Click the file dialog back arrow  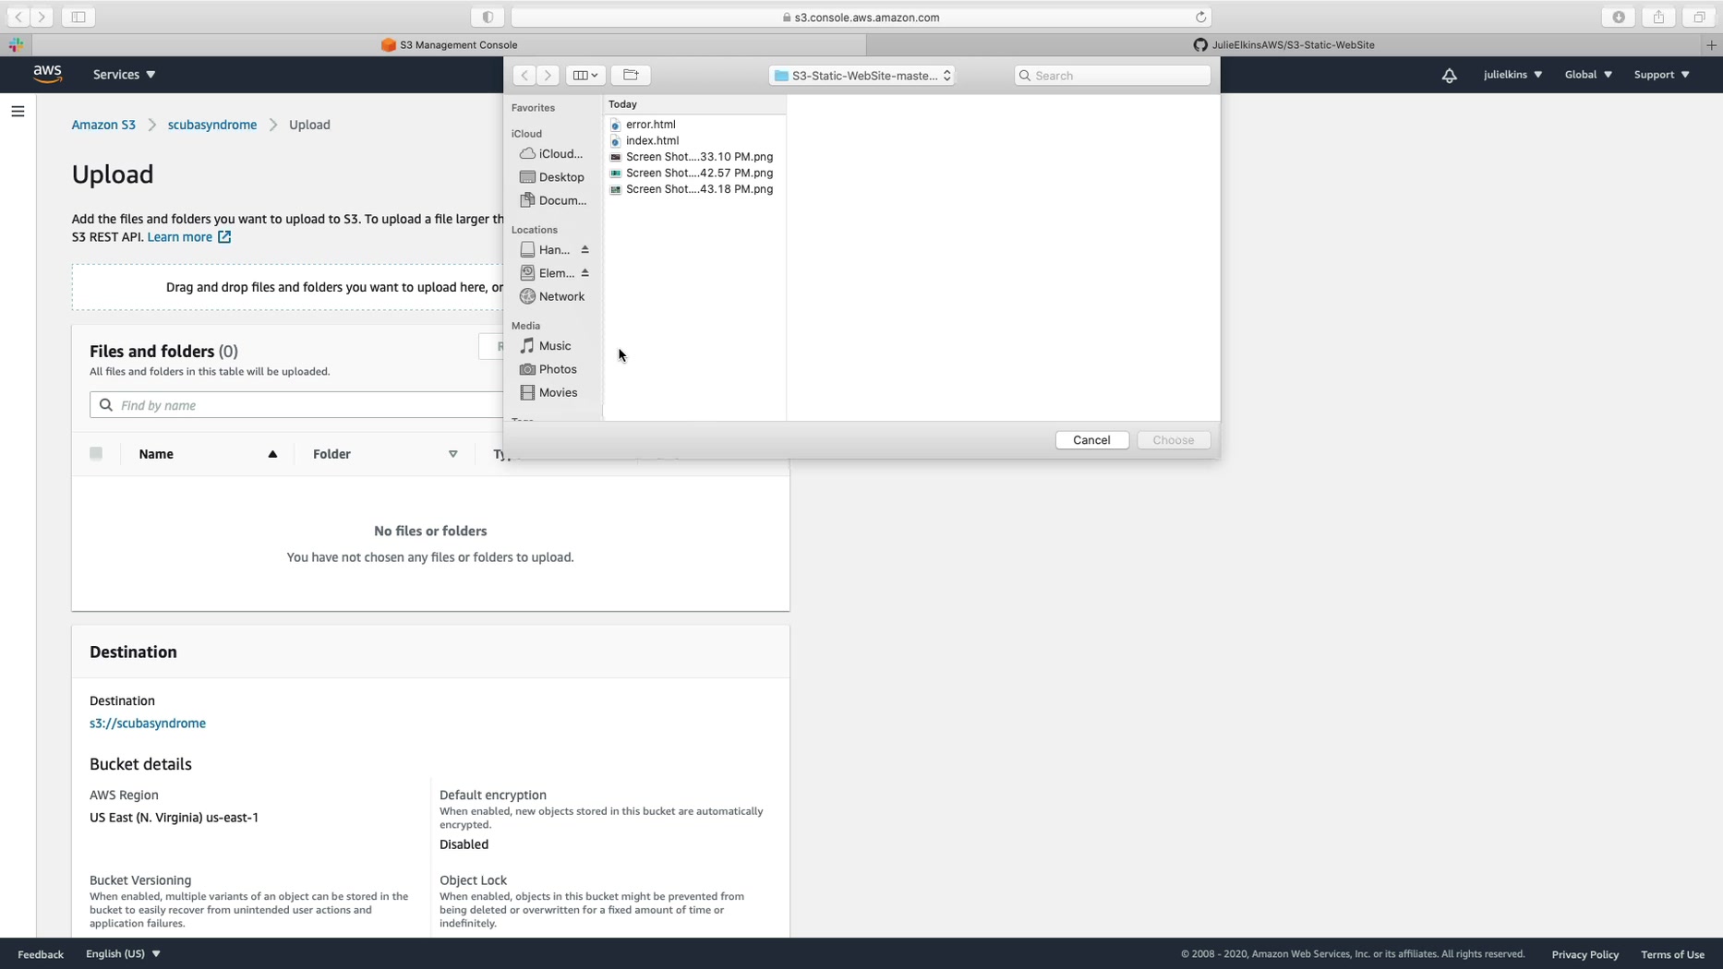524,75
